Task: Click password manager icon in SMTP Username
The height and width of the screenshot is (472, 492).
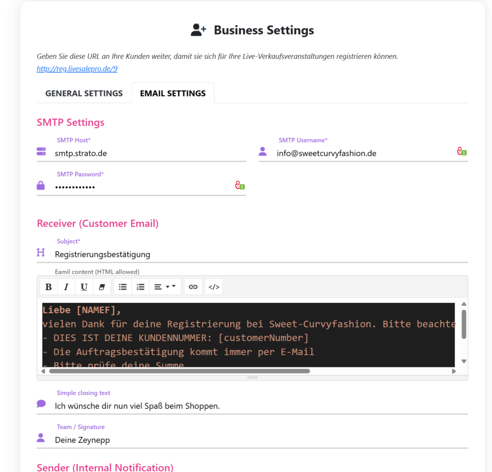Action: [x=461, y=152]
